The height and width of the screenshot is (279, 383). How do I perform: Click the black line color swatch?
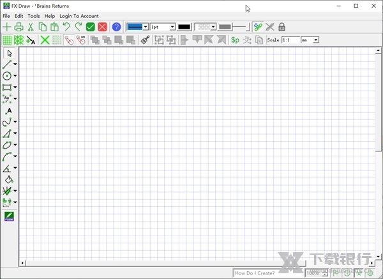(184, 27)
